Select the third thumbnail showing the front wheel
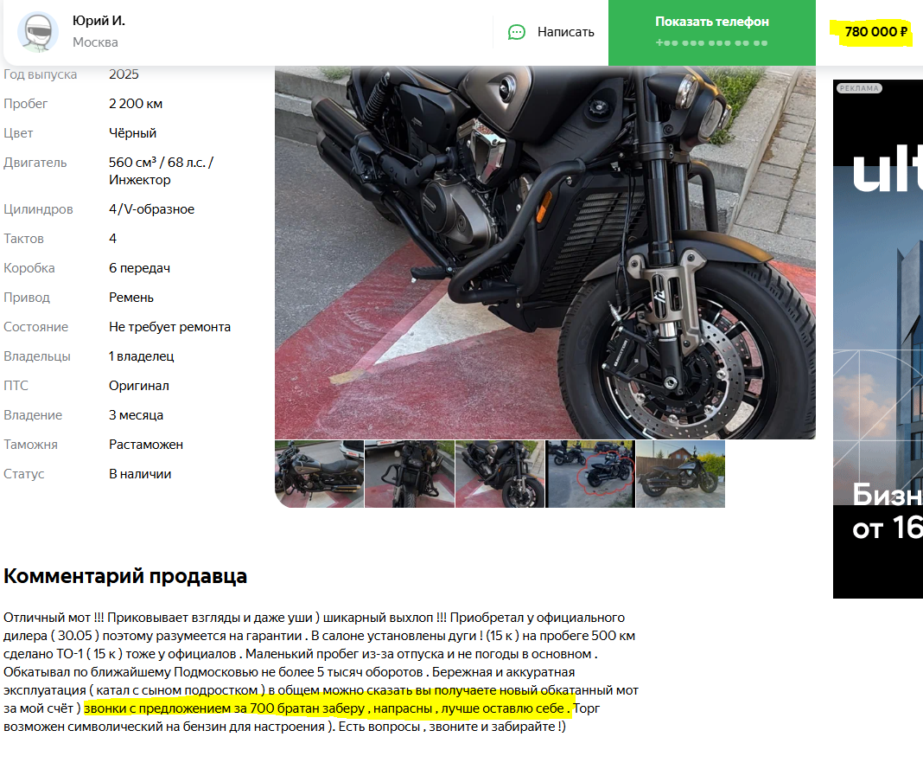The height and width of the screenshot is (769, 923). pyautogui.click(x=500, y=474)
